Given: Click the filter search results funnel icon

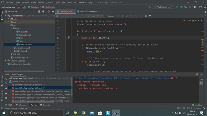Looking at the screenshot, I should [150, 16].
